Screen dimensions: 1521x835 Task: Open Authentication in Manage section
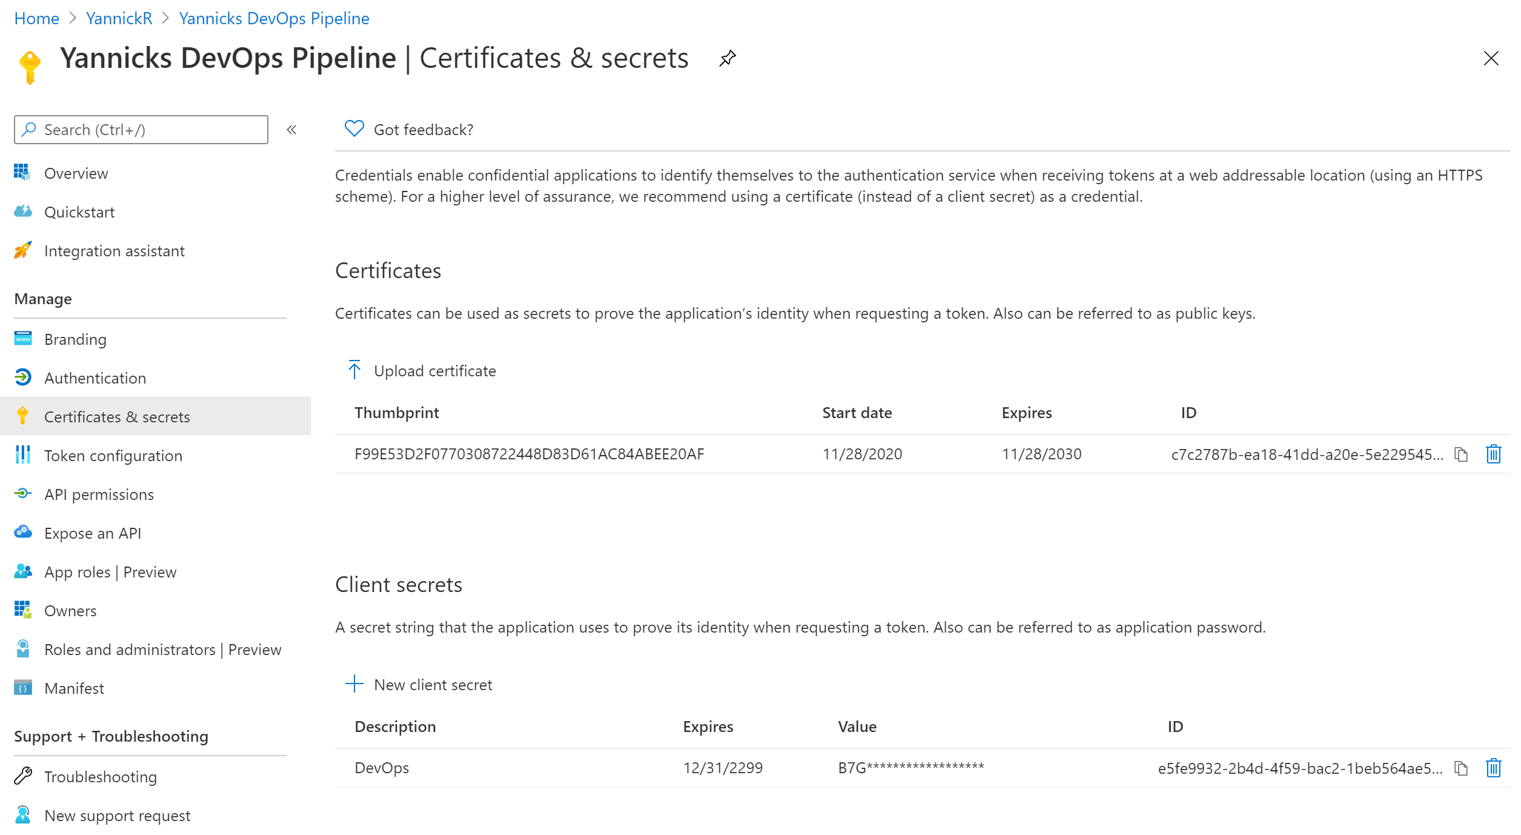(x=95, y=378)
